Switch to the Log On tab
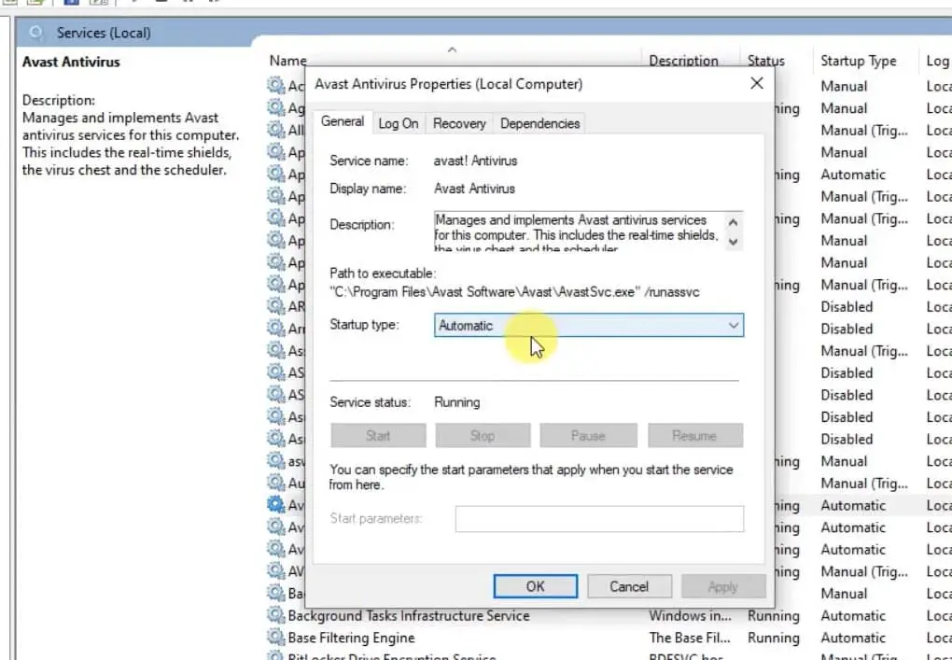 tap(399, 123)
